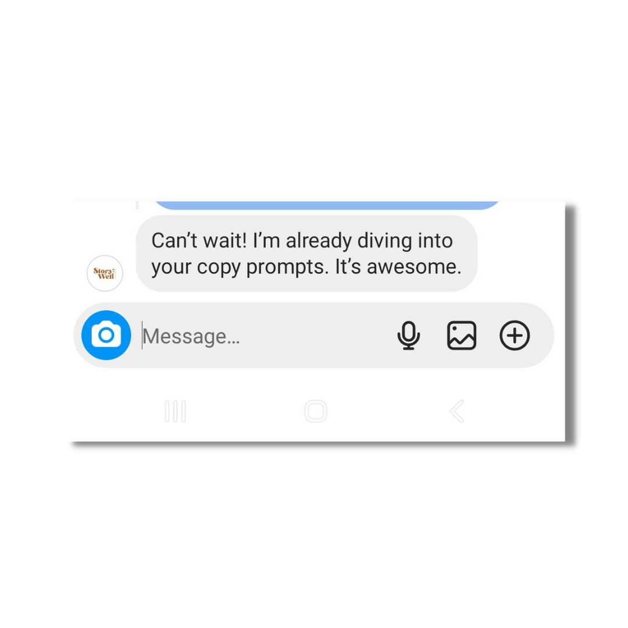The width and height of the screenshot is (628, 628).
Task: Click the white camera glyph inside blue circle
Action: click(106, 334)
